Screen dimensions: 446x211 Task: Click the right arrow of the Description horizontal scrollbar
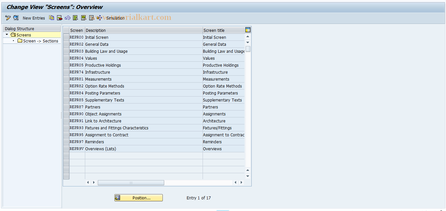point(94,182)
